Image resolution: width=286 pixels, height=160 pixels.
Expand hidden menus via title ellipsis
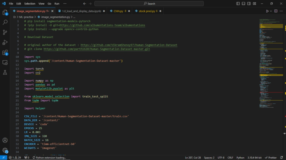(x=65, y=3)
